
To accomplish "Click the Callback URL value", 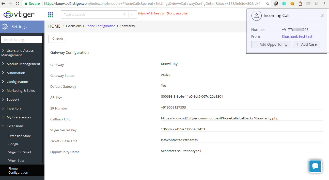I will [x=220, y=118].
